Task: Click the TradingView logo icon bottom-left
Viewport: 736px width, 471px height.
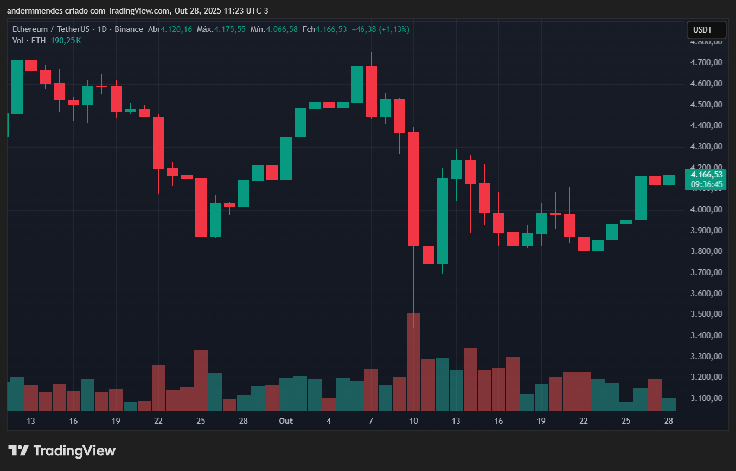Action: point(20,450)
